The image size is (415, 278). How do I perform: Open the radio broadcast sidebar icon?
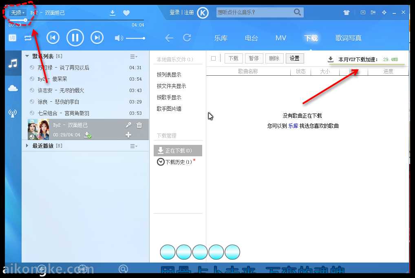tap(13, 112)
